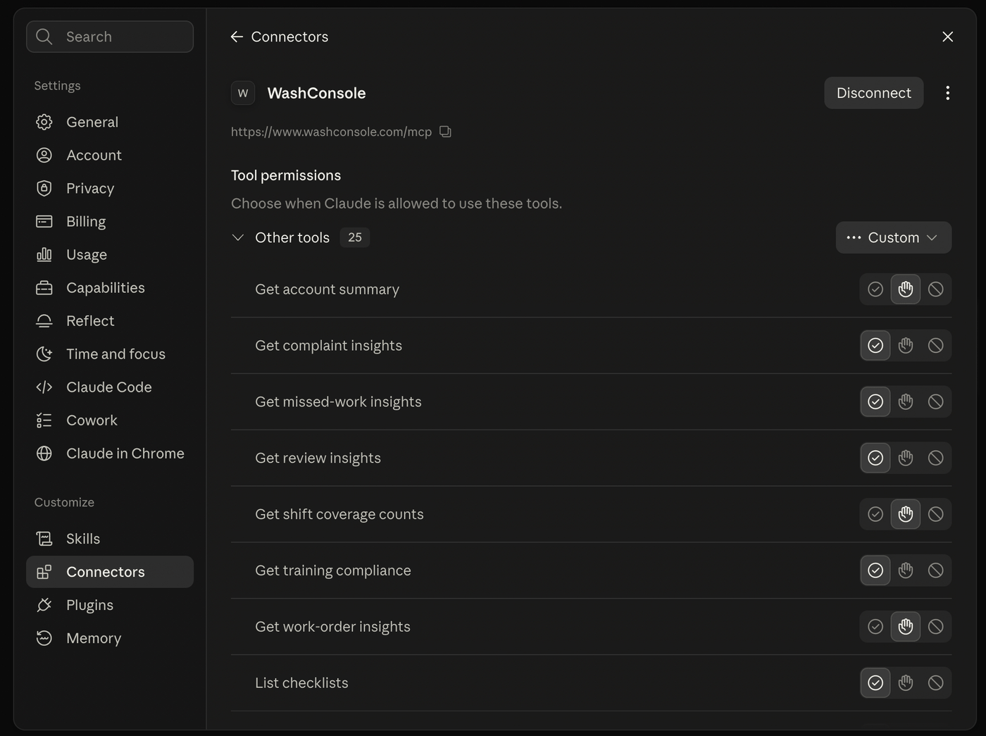Set Get training compliance to needs approval
The height and width of the screenshot is (736, 986).
906,571
